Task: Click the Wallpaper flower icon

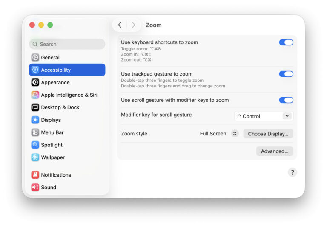Action: point(35,157)
